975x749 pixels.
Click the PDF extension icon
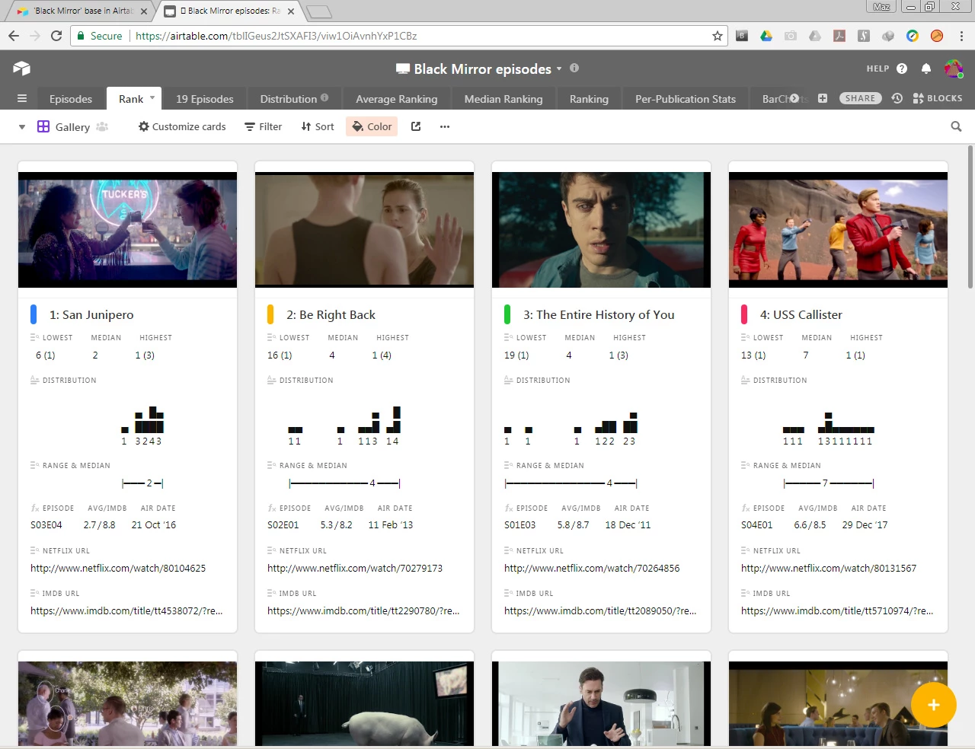pyautogui.click(x=839, y=36)
